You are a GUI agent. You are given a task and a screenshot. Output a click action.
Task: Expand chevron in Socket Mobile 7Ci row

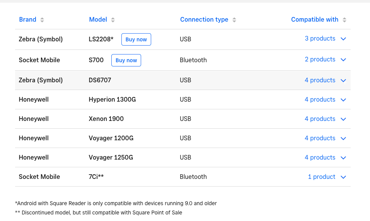343,177
